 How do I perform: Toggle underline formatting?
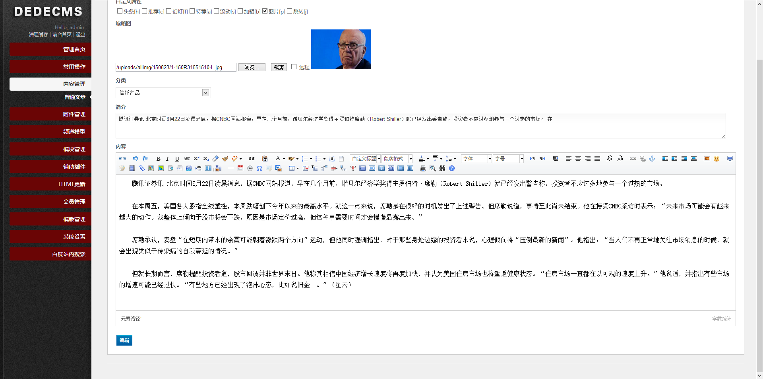coord(177,159)
